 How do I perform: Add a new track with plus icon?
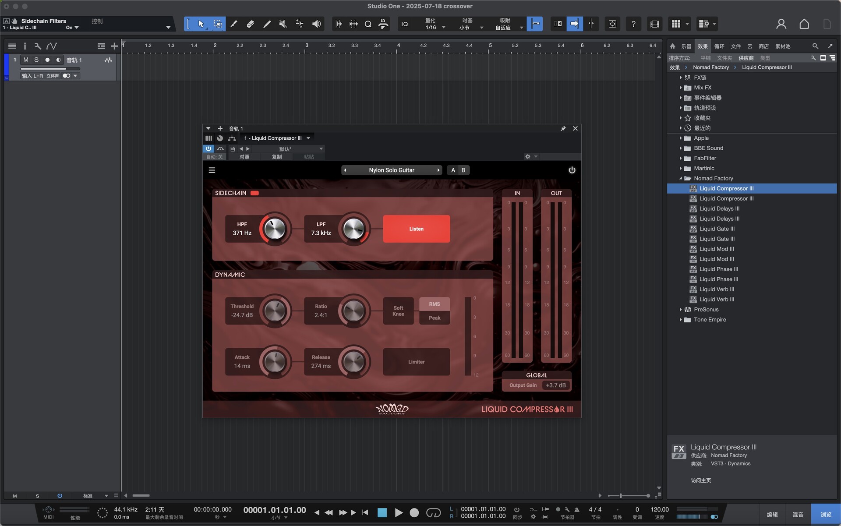(x=114, y=46)
